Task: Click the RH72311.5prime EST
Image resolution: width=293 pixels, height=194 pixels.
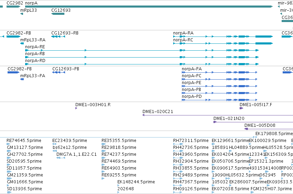Action: click(178, 144)
